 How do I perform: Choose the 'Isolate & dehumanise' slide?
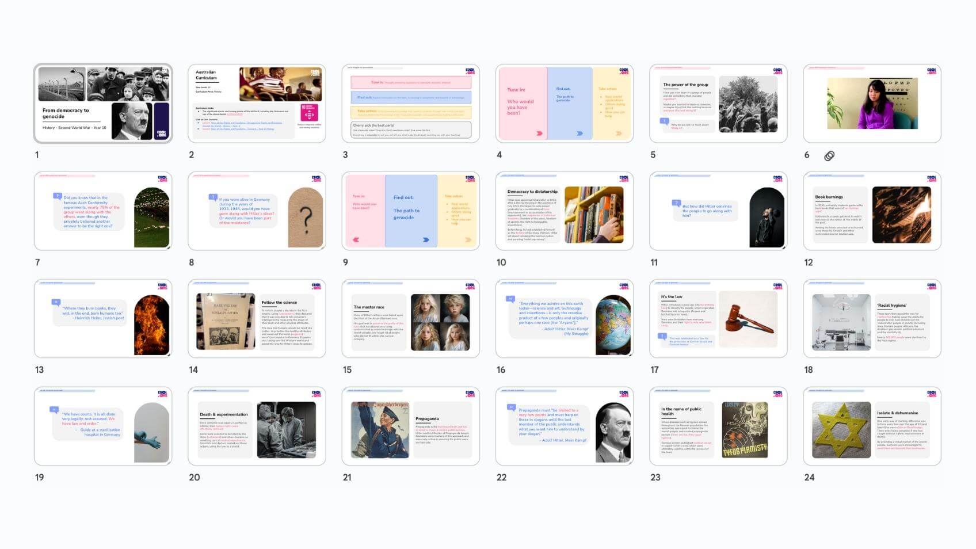872,426
